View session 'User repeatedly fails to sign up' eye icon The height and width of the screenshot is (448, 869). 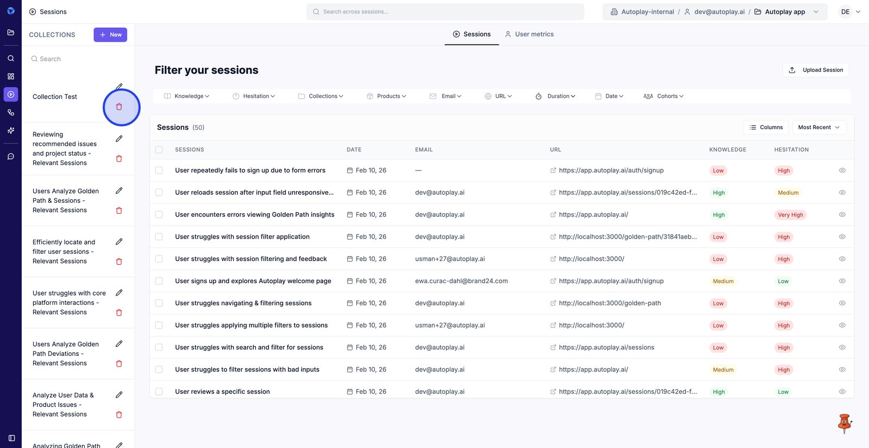coord(842,170)
